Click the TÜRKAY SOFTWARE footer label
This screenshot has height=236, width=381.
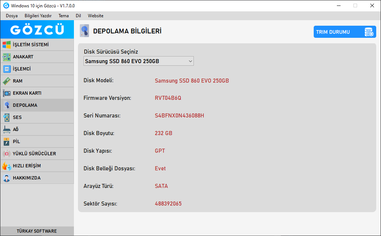(37, 231)
